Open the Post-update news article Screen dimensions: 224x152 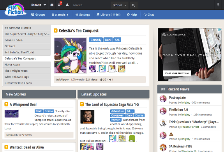(177, 97)
